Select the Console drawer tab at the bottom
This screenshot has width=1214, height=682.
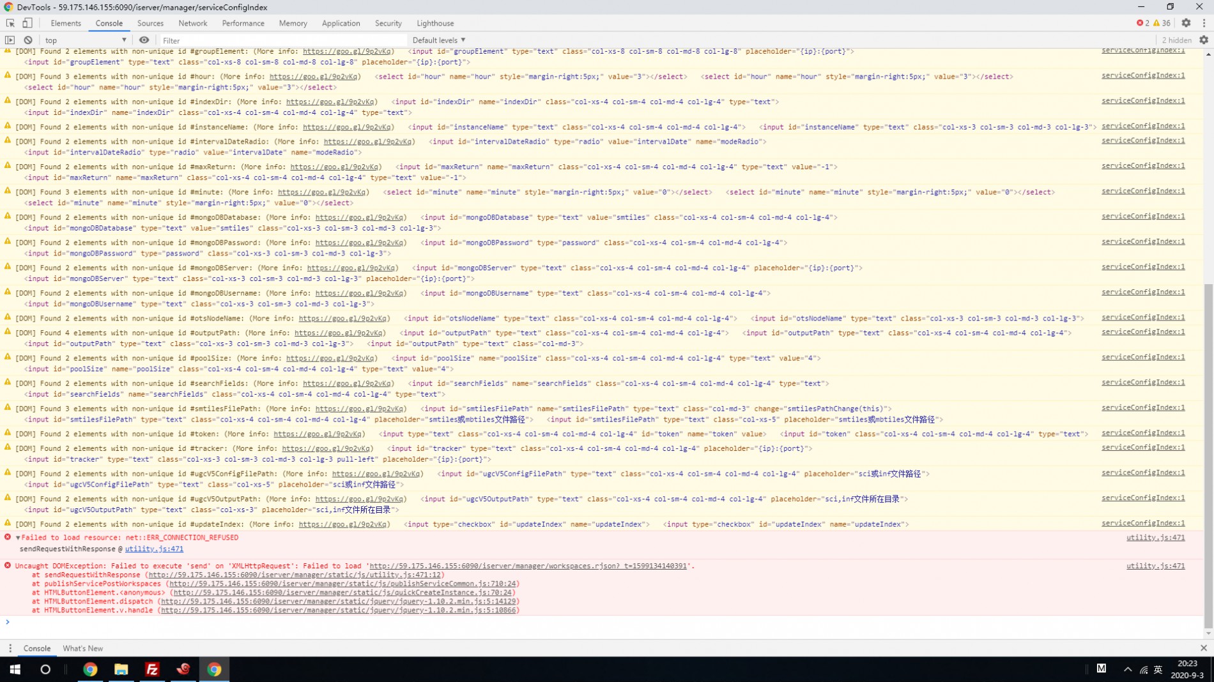click(x=37, y=648)
